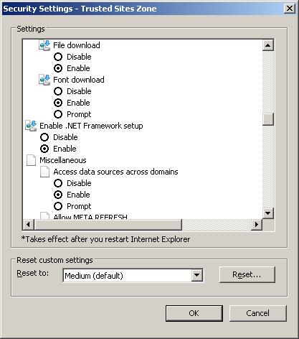Screen dimensions: 299x339
Task: Click the vertical scrollbar up arrow
Action: [x=268, y=45]
